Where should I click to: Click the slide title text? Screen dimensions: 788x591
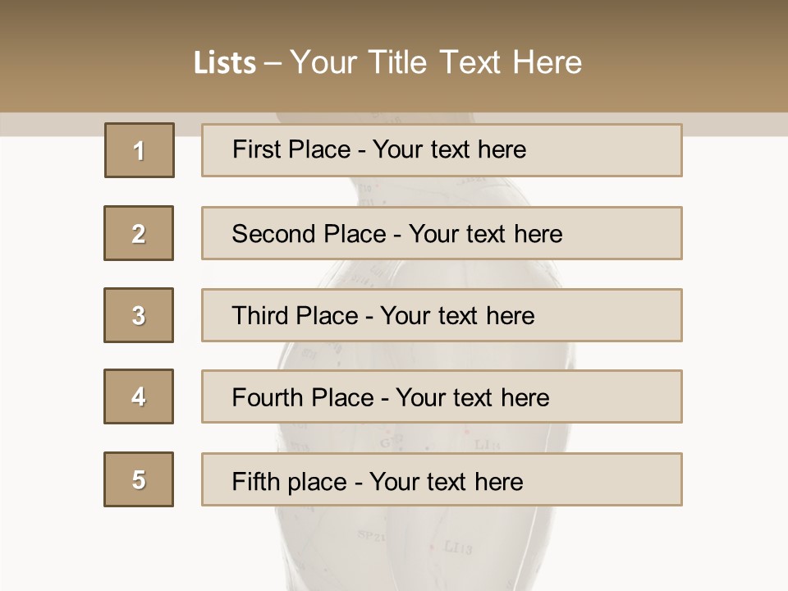(387, 62)
